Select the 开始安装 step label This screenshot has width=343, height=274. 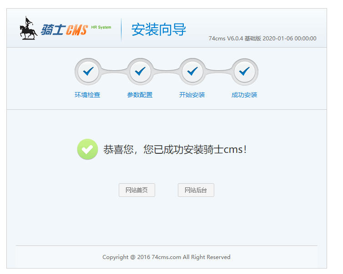pyautogui.click(x=192, y=95)
